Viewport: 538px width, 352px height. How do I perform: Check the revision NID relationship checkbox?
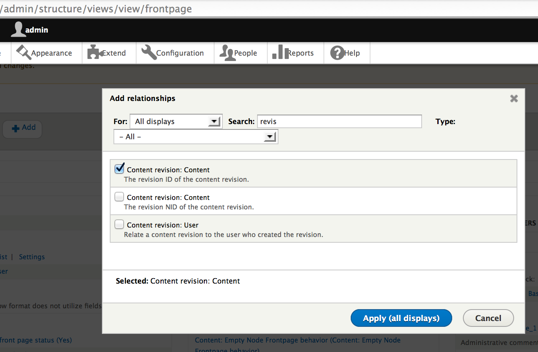[x=119, y=197]
